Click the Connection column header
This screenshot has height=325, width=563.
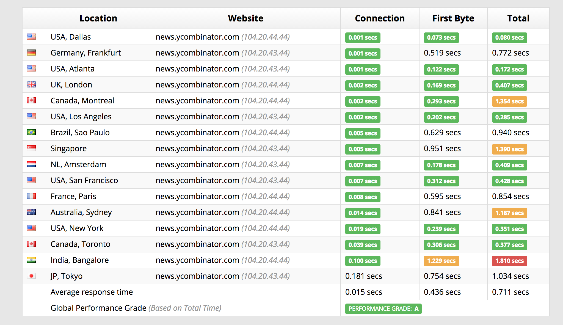tap(380, 18)
